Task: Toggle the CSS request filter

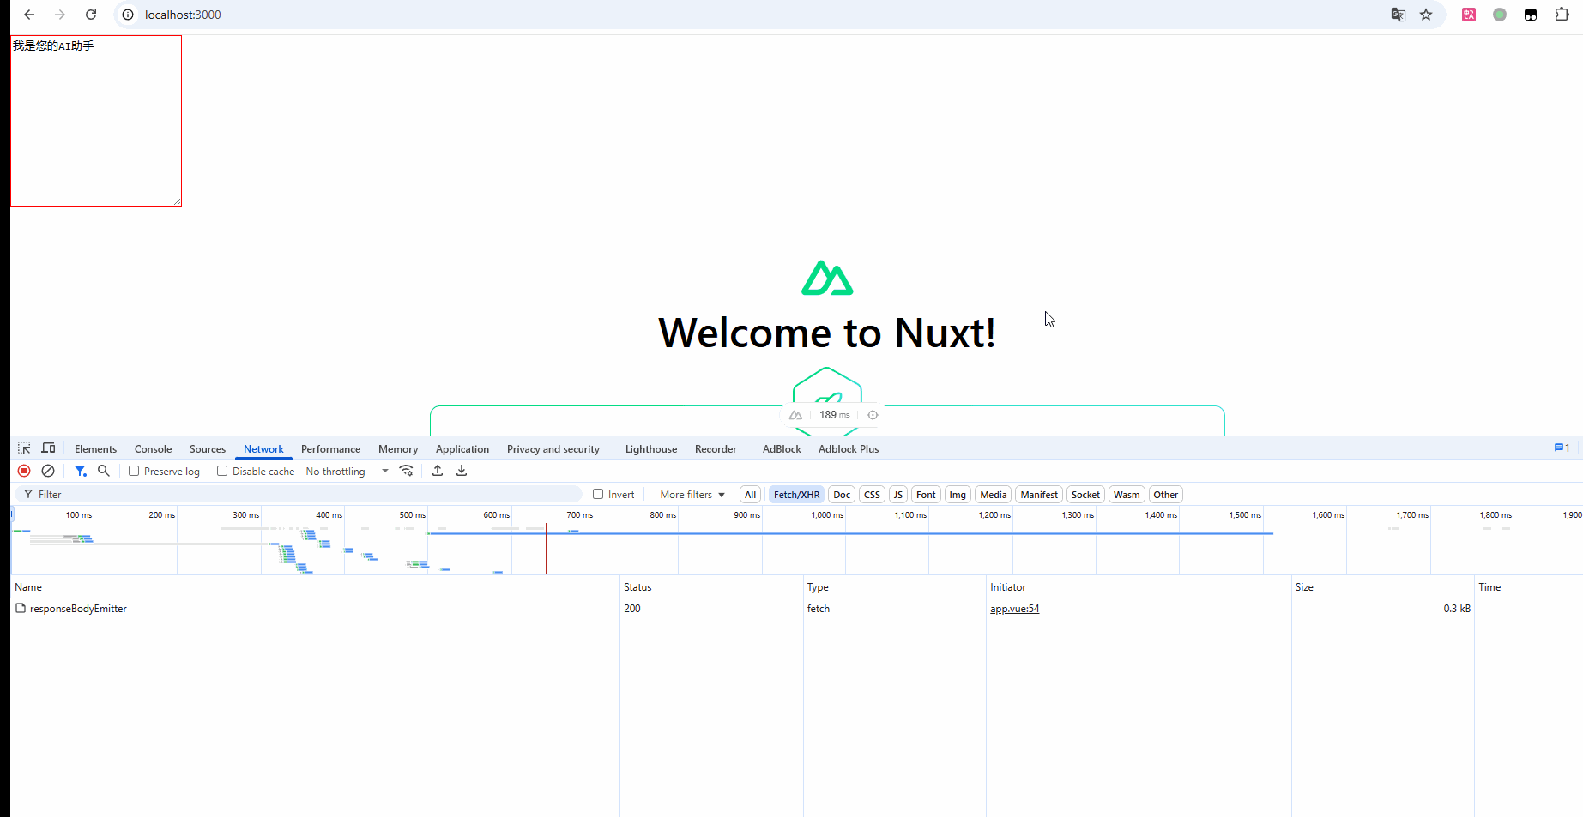Action: point(872,495)
